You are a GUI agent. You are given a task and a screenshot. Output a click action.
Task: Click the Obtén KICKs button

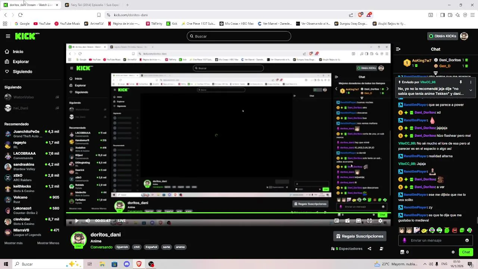click(x=443, y=36)
